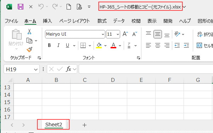Screen dimensions: 213x133
Task: Switch to the 数式 ribbon tab
Action: click(x=102, y=21)
